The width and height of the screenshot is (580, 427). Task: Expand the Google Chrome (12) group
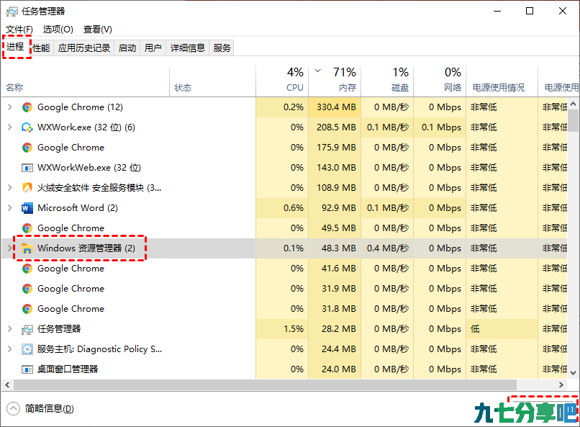[x=10, y=107]
